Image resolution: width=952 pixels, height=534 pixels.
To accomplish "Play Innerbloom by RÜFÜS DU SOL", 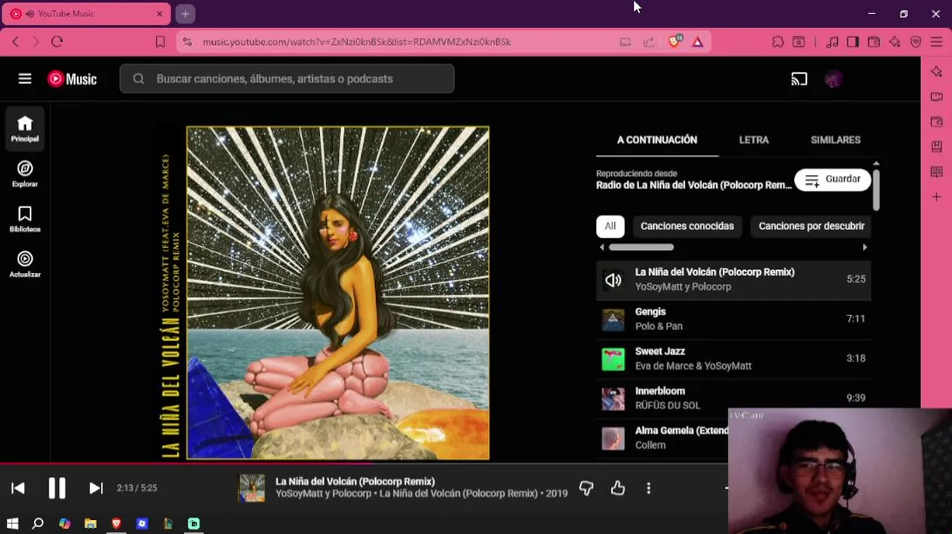I will (733, 398).
